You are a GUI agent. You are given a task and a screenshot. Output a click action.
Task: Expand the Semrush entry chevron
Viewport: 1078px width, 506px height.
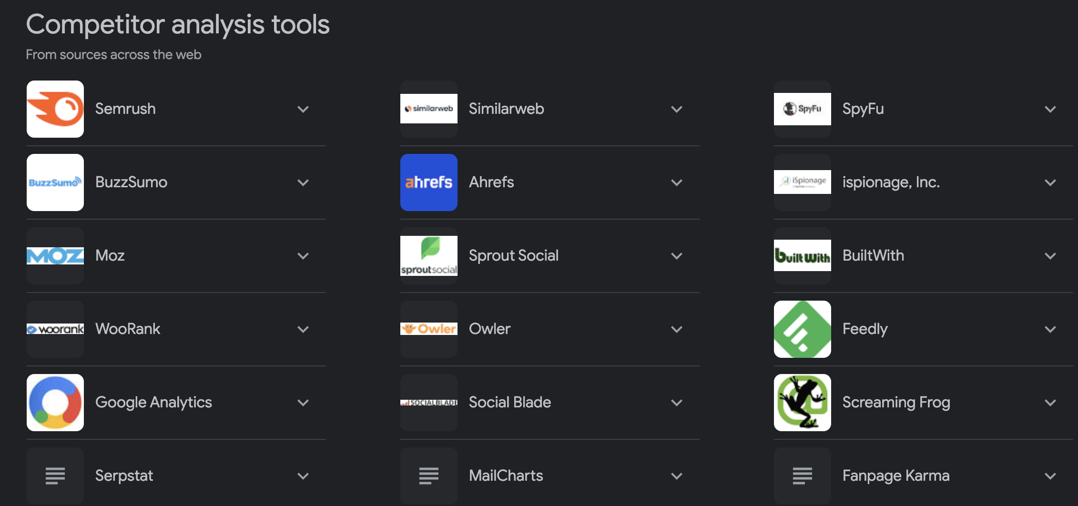tap(303, 109)
